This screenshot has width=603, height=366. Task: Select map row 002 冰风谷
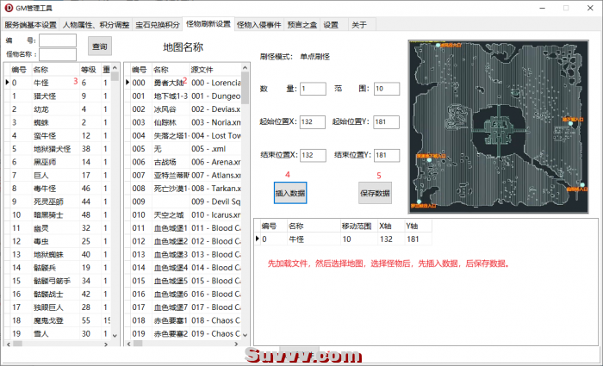[183, 109]
